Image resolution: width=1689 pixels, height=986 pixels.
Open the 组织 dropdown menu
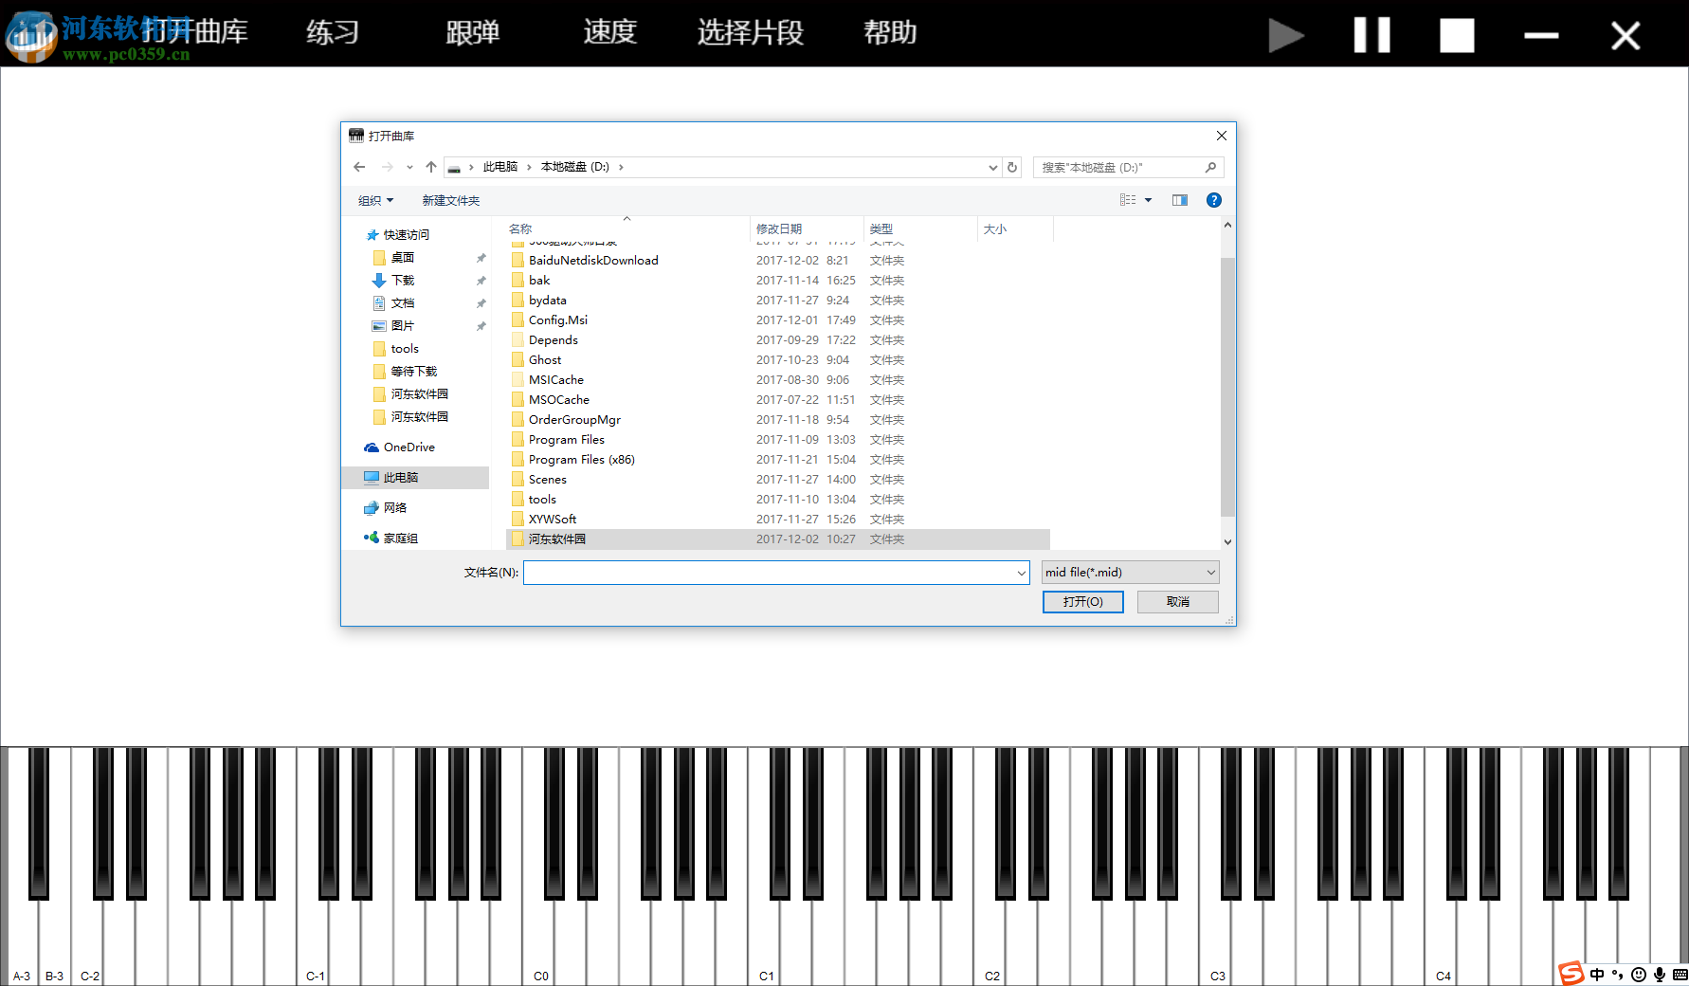coord(375,201)
